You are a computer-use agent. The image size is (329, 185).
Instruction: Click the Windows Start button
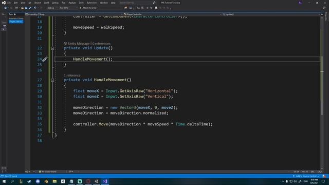click(4, 181)
